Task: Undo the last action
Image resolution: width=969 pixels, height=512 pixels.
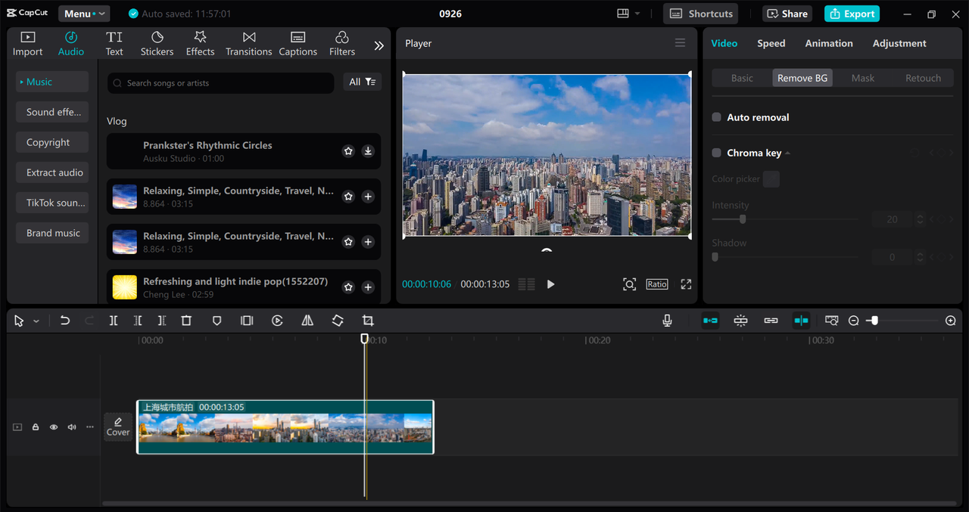Action: (65, 321)
